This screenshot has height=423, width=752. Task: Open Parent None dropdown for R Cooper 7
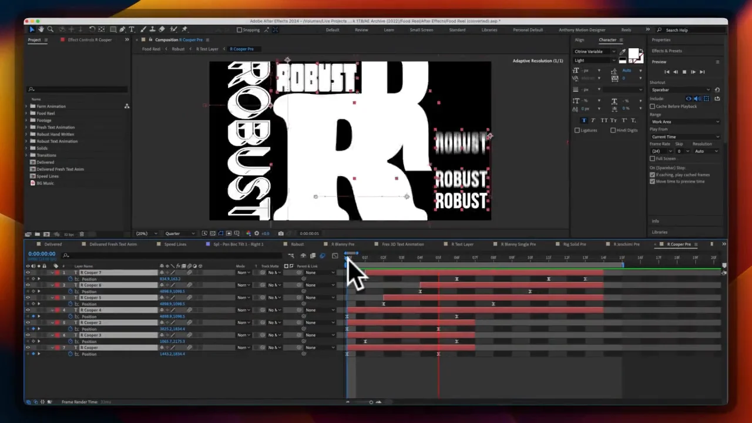pos(319,273)
